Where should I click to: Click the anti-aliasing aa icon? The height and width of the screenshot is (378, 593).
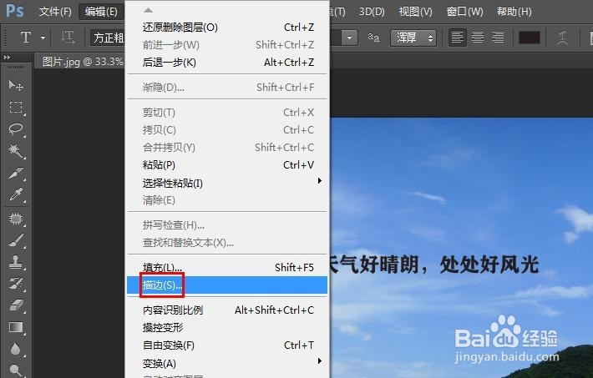373,37
